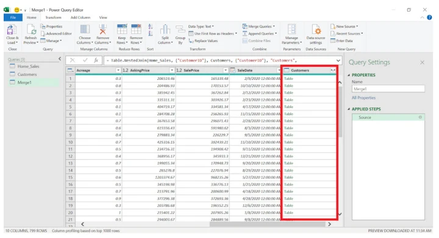The image size is (439, 238).
Task: Click the Refresh Preview icon
Action: pyautogui.click(x=31, y=29)
